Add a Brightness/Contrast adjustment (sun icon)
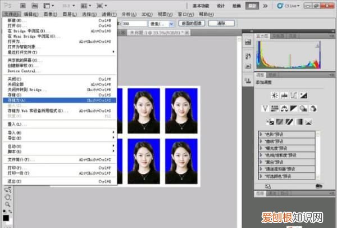Image resolution: width=337 pixels, height=228 pixels. [275, 95]
